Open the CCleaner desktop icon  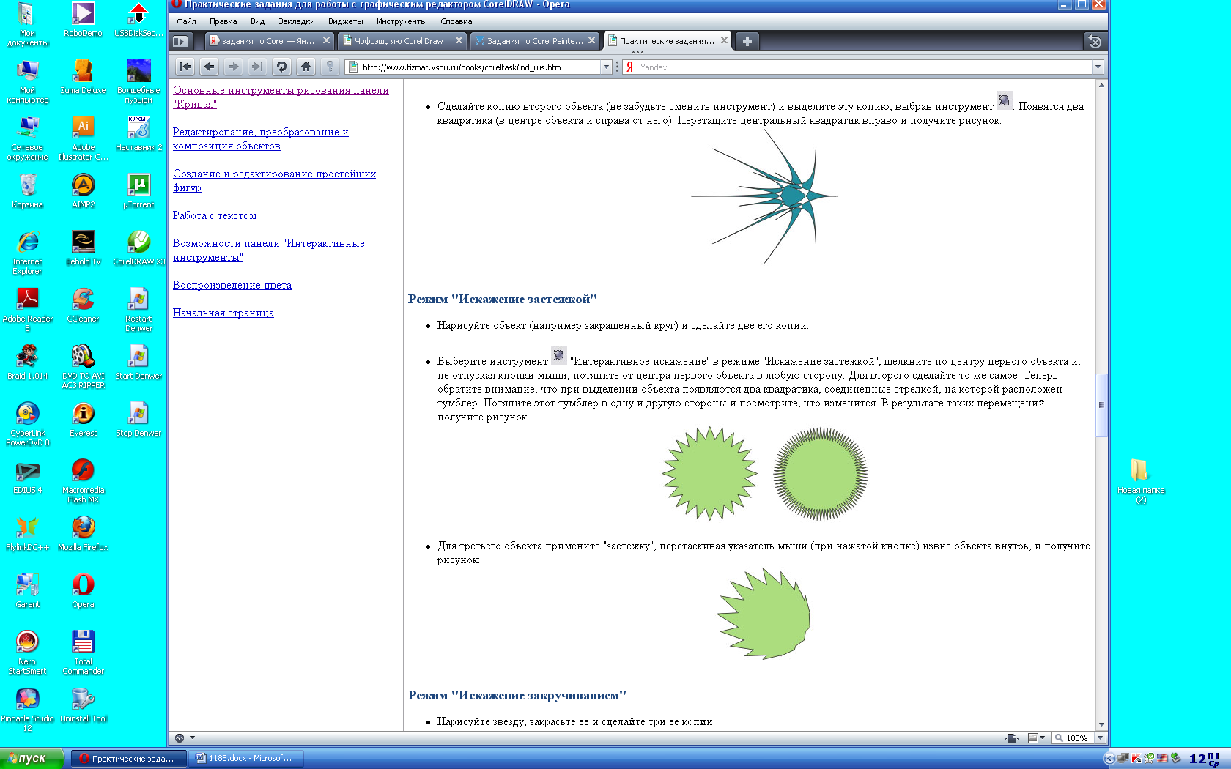(84, 305)
